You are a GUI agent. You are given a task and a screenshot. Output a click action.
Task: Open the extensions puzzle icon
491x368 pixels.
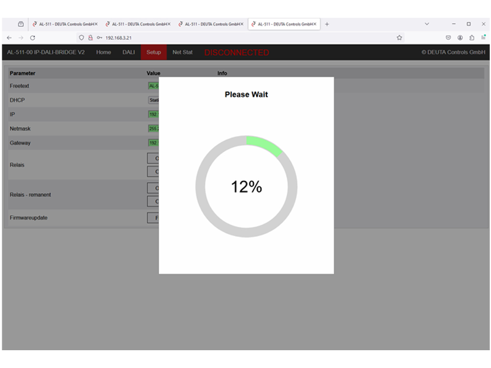(471, 37)
